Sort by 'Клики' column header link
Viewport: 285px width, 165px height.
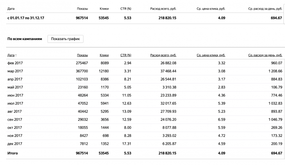click(104, 55)
